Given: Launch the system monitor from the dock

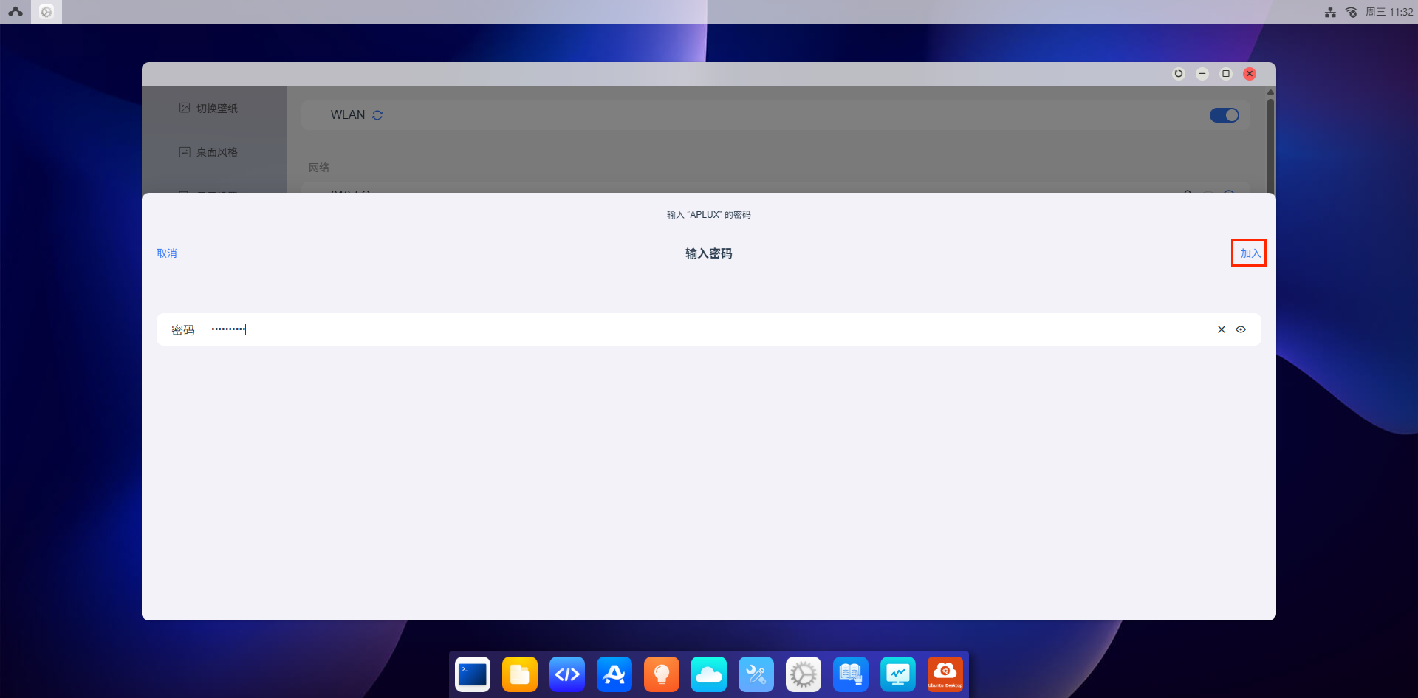Looking at the screenshot, I should (x=898, y=674).
